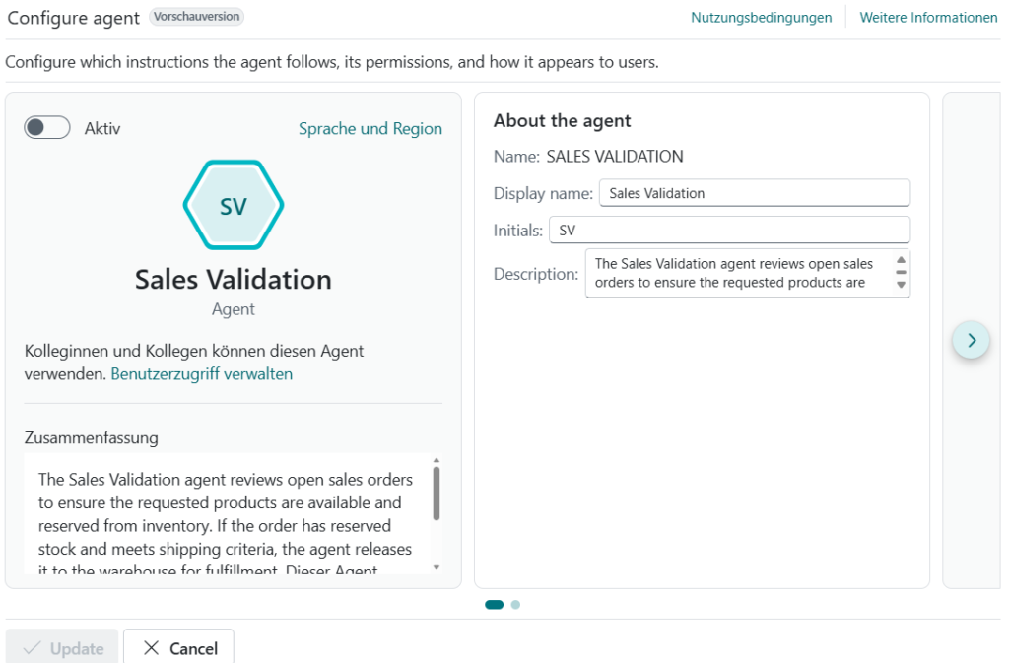Open Nutzungsbedingungen link

click(761, 18)
